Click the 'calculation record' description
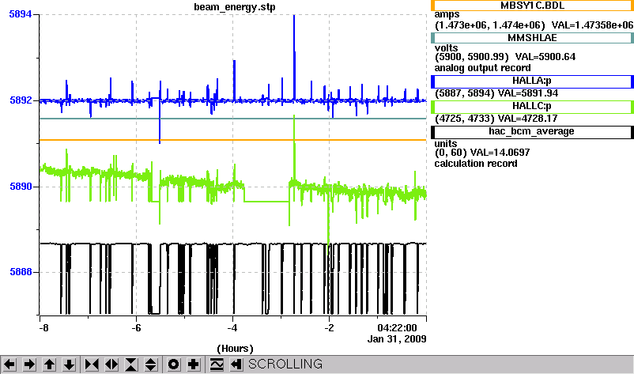 pyautogui.click(x=476, y=164)
